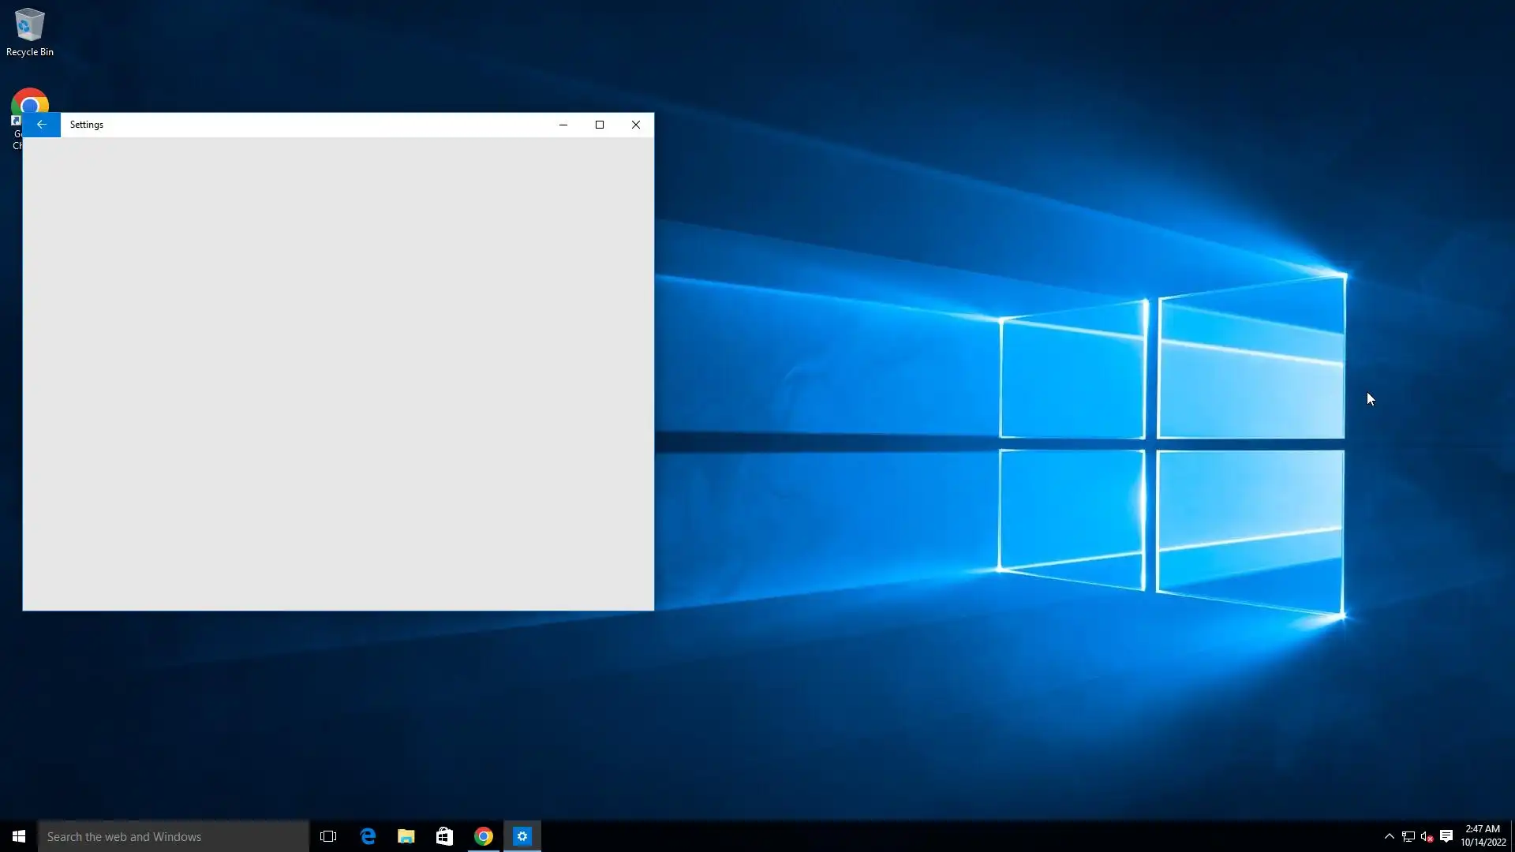Open the Start menu
The image size is (1515, 852).
click(x=19, y=836)
